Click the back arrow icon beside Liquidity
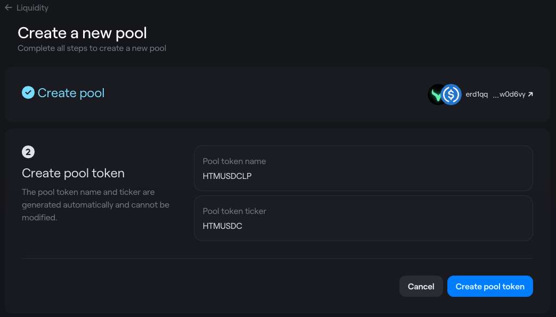556x317 pixels. tap(9, 7)
